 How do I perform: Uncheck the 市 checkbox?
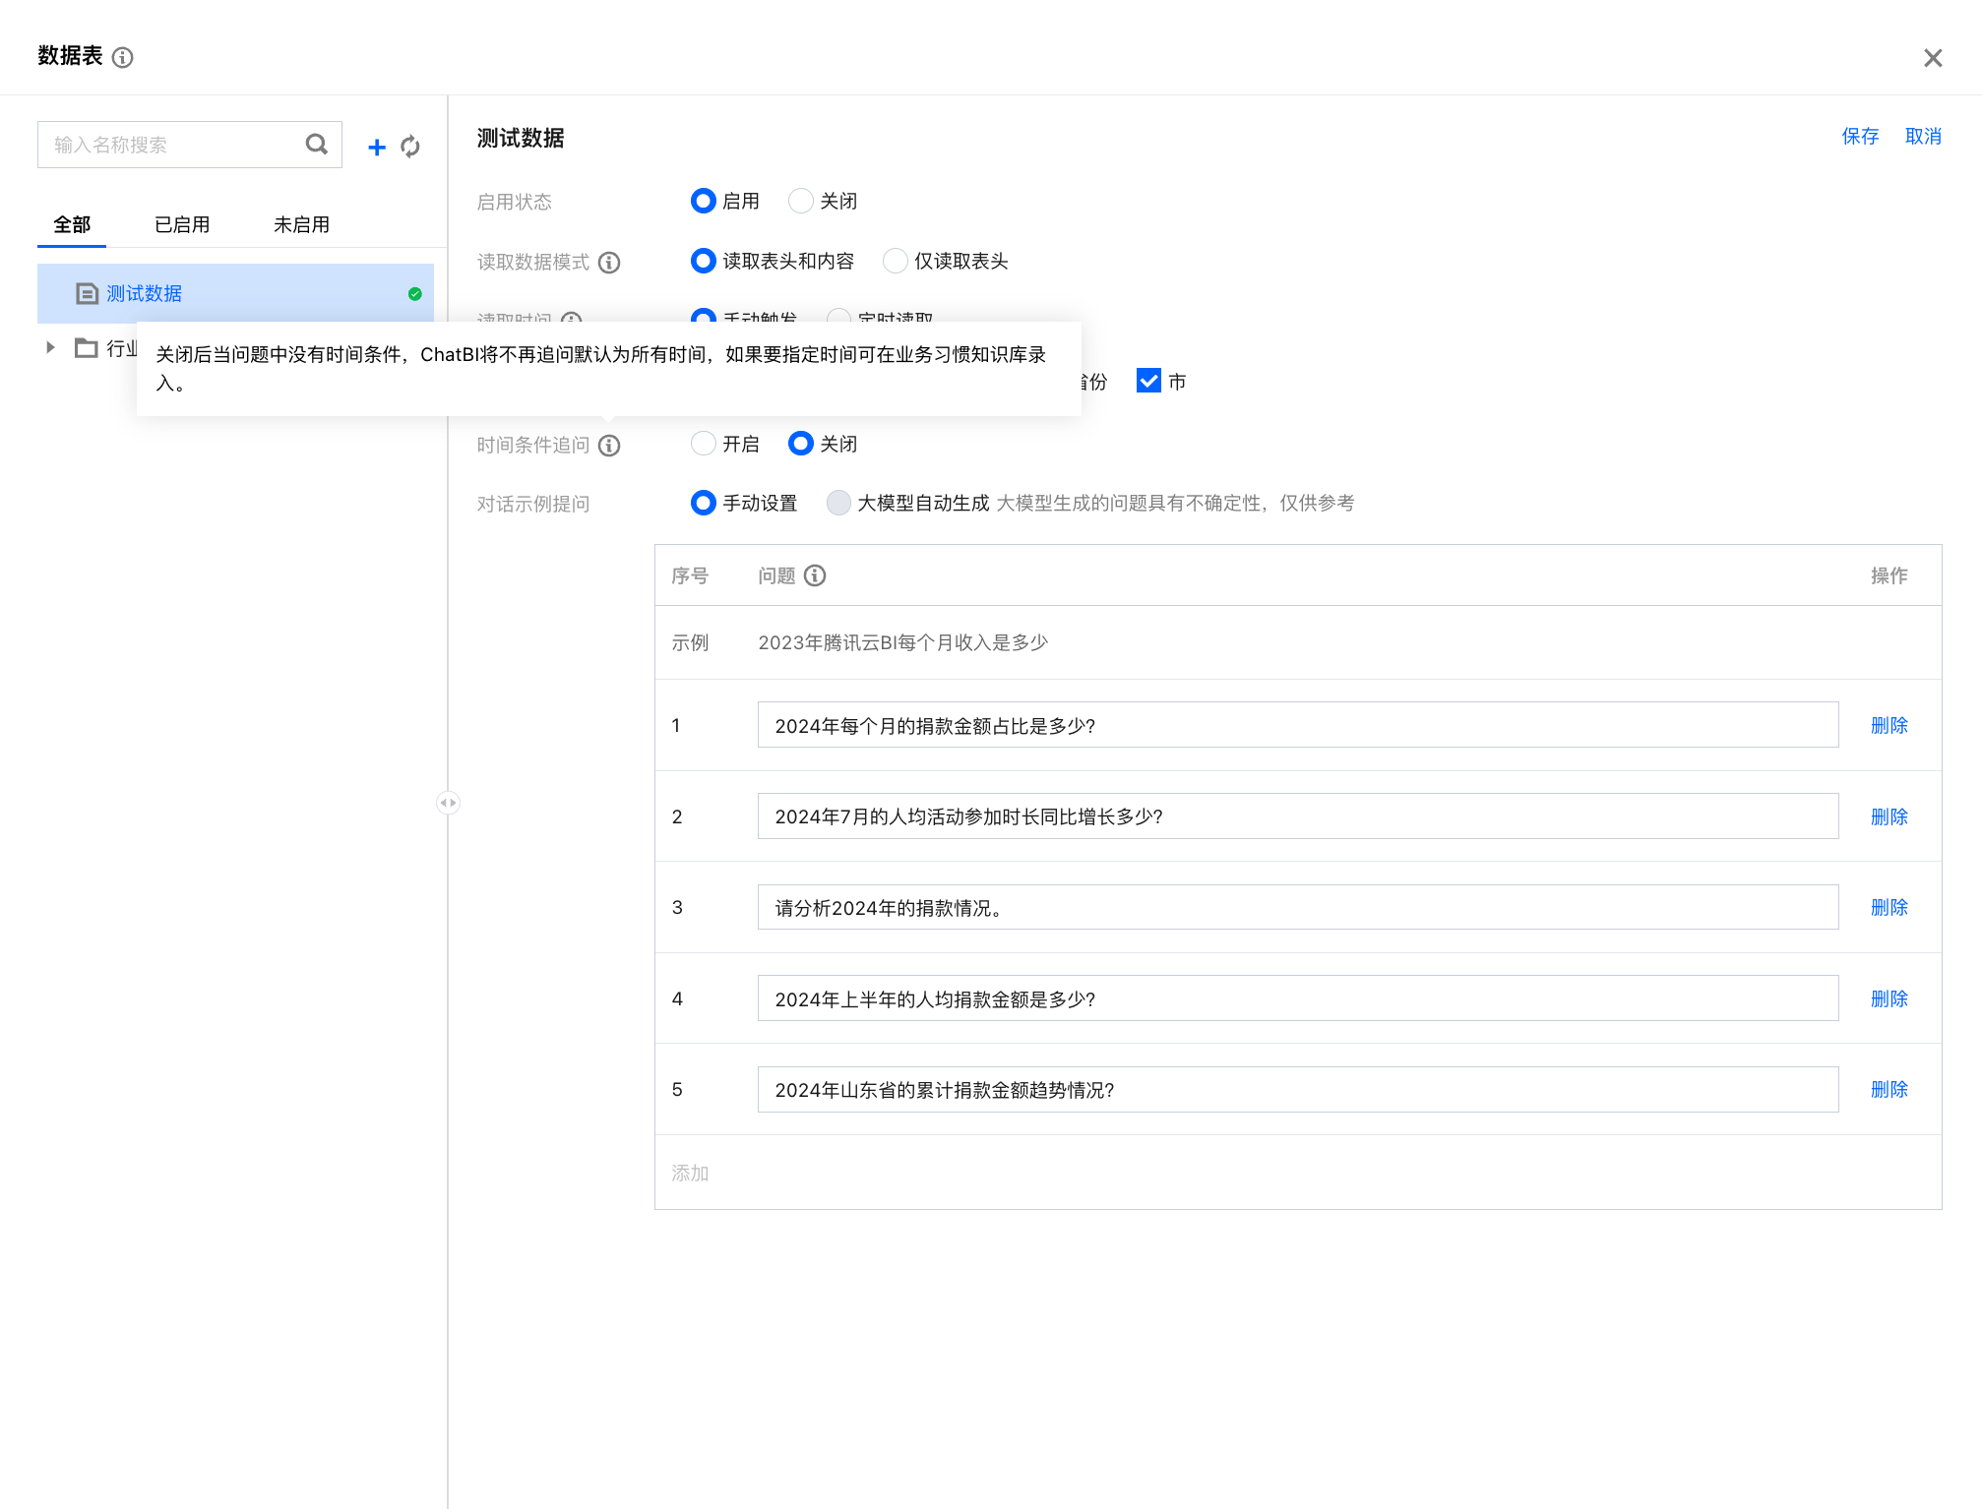click(1148, 381)
